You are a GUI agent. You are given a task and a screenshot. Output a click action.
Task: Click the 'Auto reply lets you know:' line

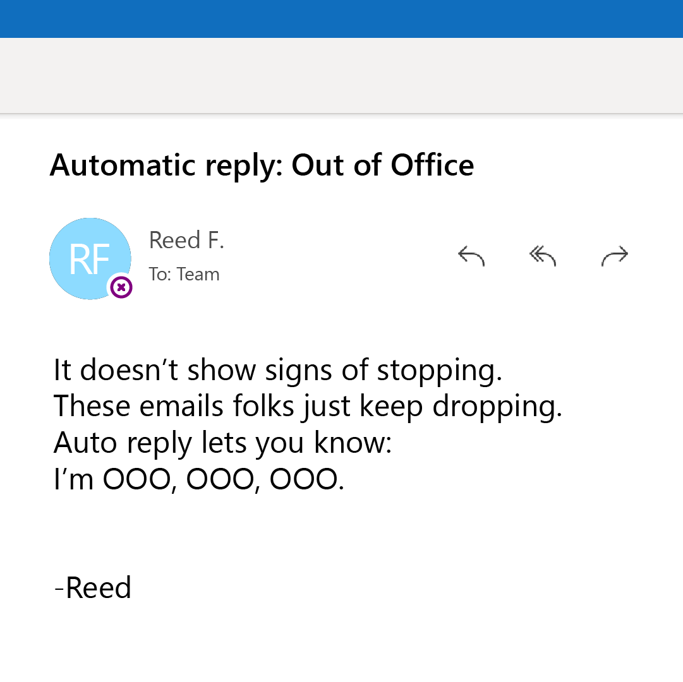pyautogui.click(x=222, y=443)
